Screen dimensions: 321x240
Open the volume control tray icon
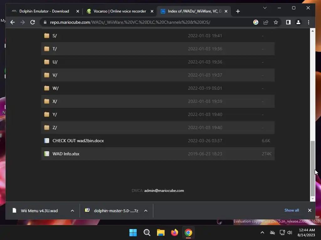[x=290, y=232]
